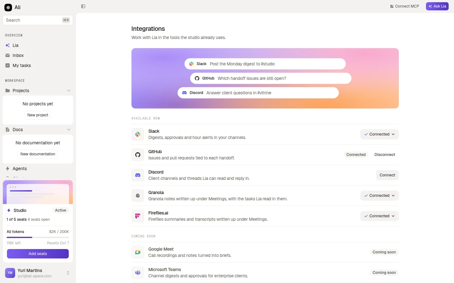Click the Connect MCP button

(405, 6)
